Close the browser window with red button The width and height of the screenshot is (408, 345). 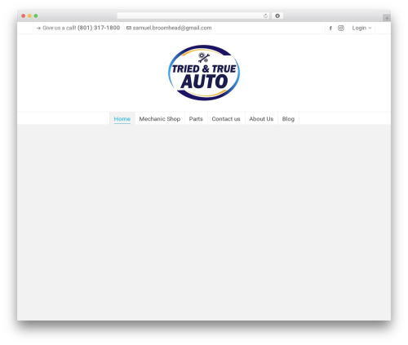point(24,15)
